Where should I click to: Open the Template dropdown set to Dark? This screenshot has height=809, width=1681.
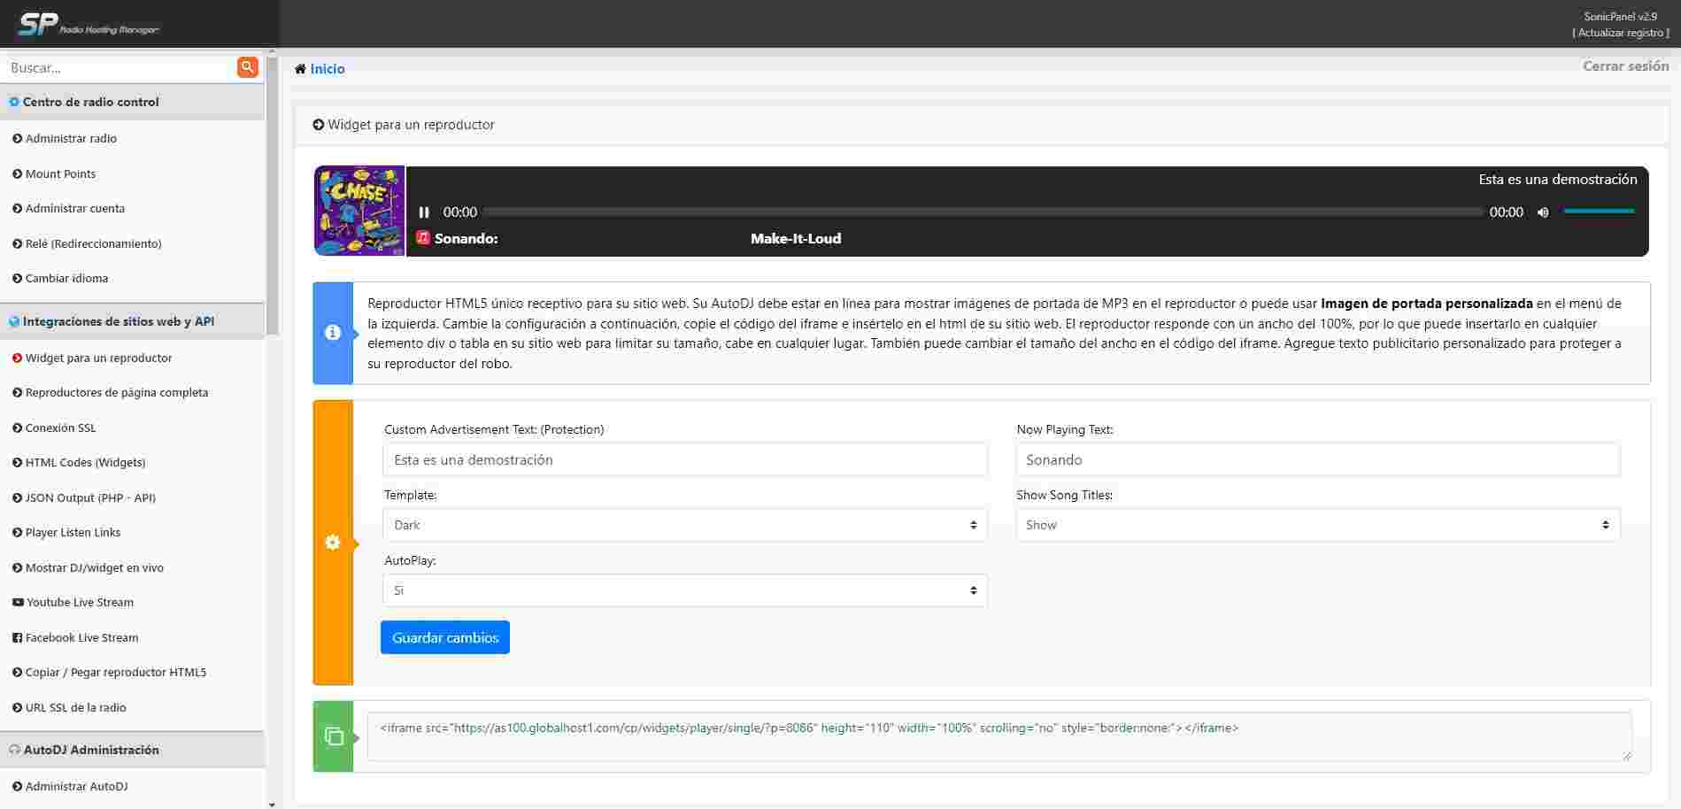683,524
